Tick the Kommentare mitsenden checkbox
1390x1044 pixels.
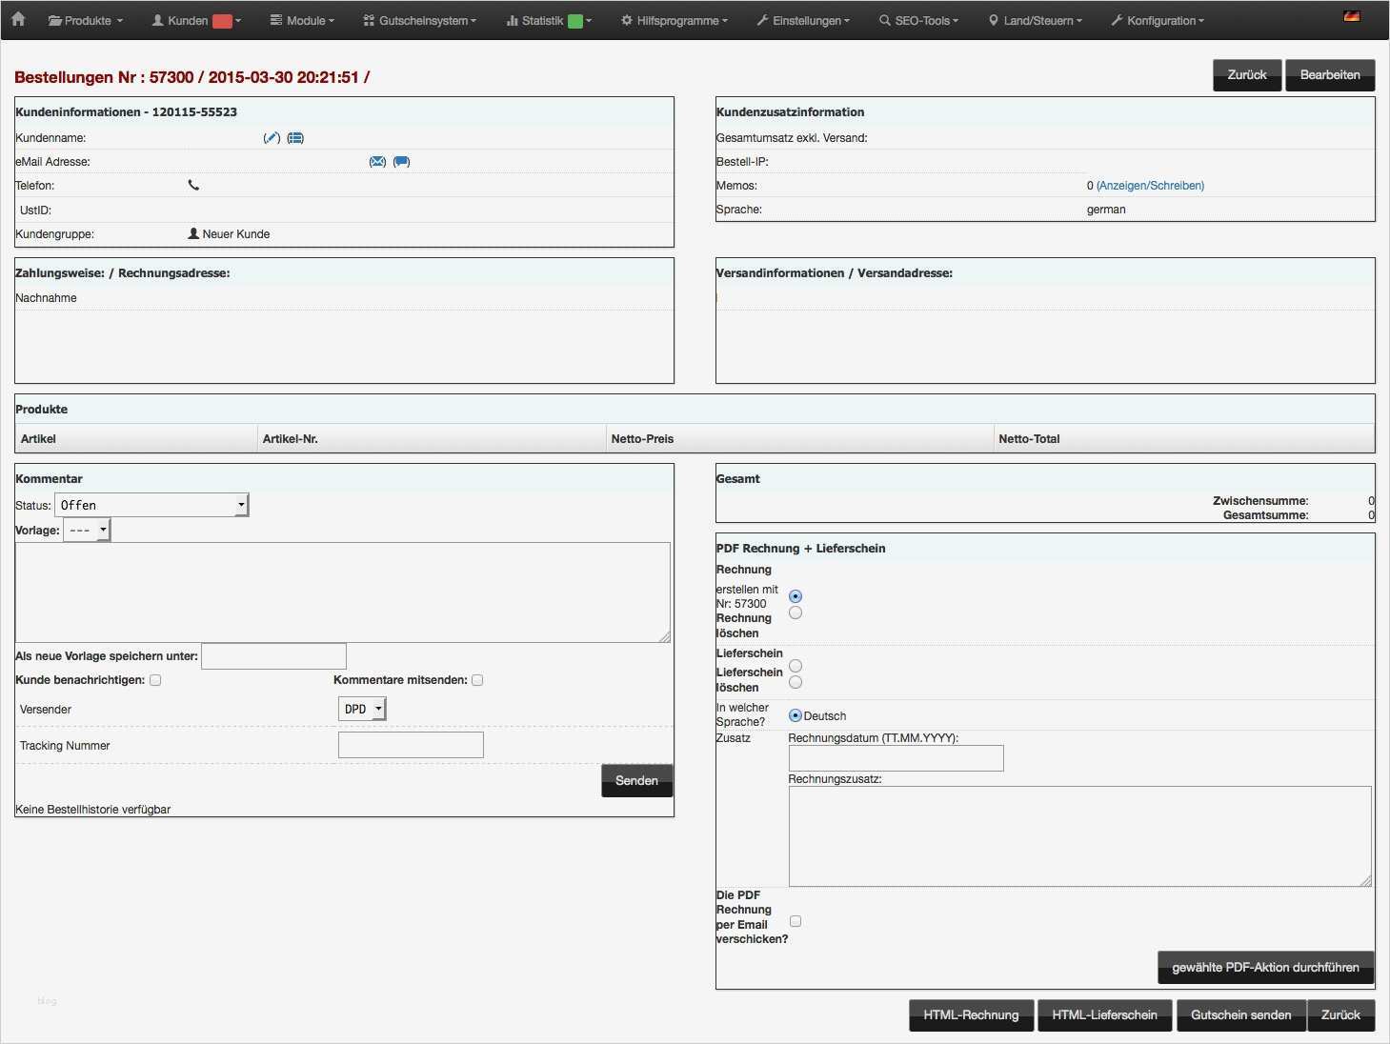point(477,680)
